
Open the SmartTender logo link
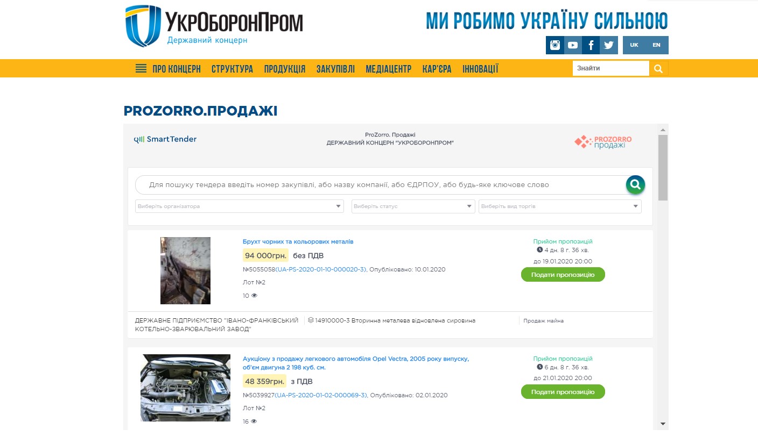pyautogui.click(x=165, y=139)
